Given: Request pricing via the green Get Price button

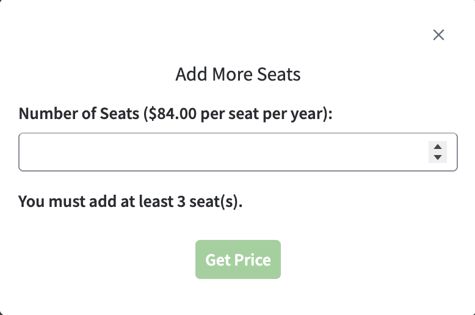Looking at the screenshot, I should (x=238, y=259).
